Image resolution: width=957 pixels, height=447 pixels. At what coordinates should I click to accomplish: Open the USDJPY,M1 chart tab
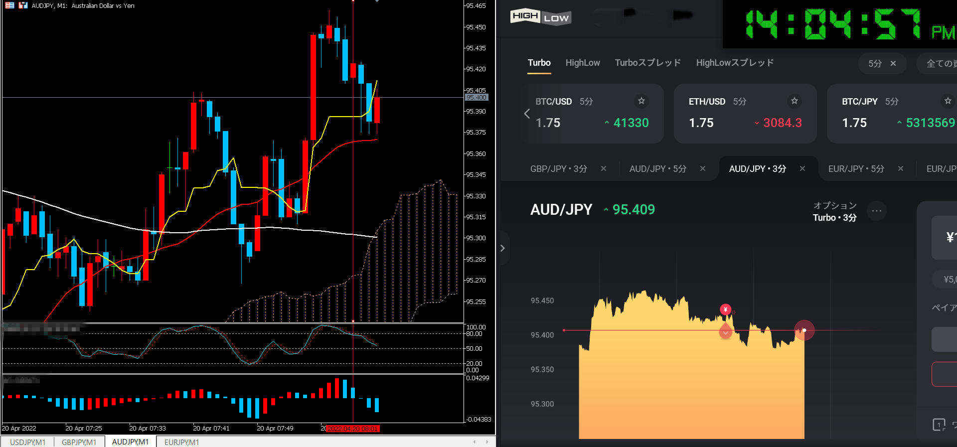point(28,442)
